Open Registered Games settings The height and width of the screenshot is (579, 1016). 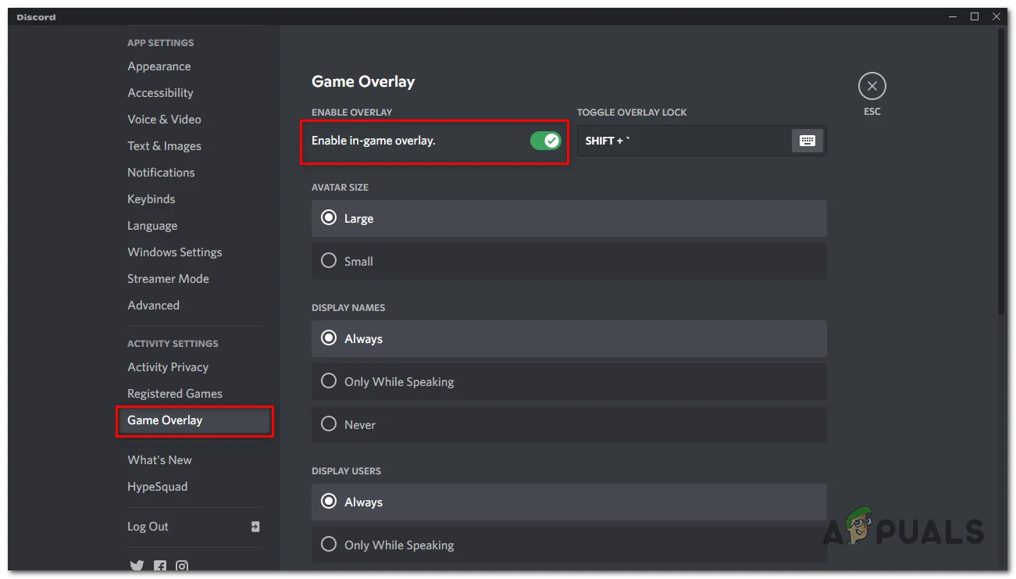174,393
